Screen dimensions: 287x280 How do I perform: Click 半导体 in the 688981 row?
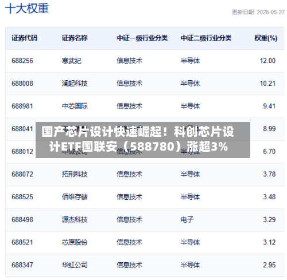[190, 106]
